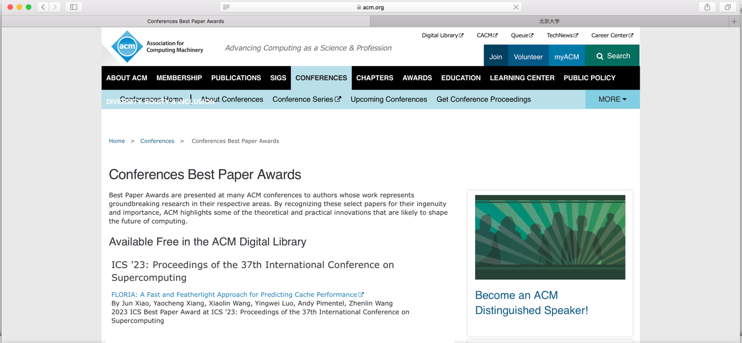Image resolution: width=742 pixels, height=343 pixels.
Task: Click the Join button
Action: (x=496, y=57)
